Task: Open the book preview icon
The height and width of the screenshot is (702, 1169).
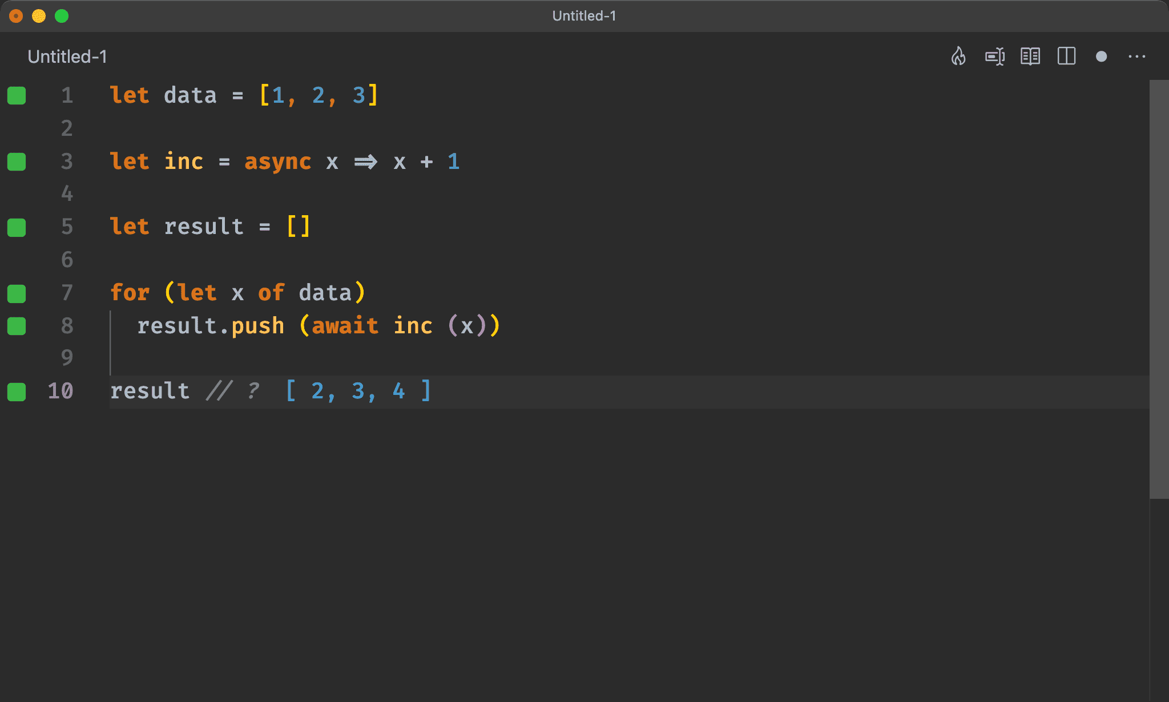Action: (1030, 57)
